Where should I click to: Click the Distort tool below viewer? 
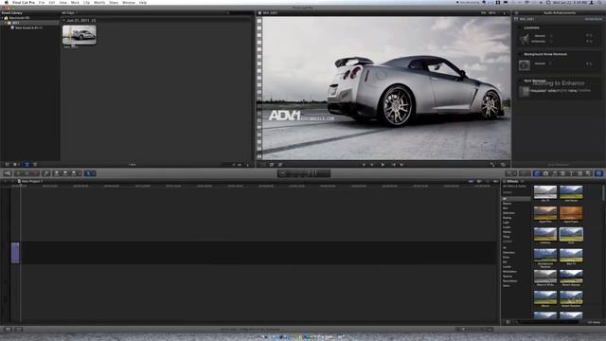[x=280, y=164]
